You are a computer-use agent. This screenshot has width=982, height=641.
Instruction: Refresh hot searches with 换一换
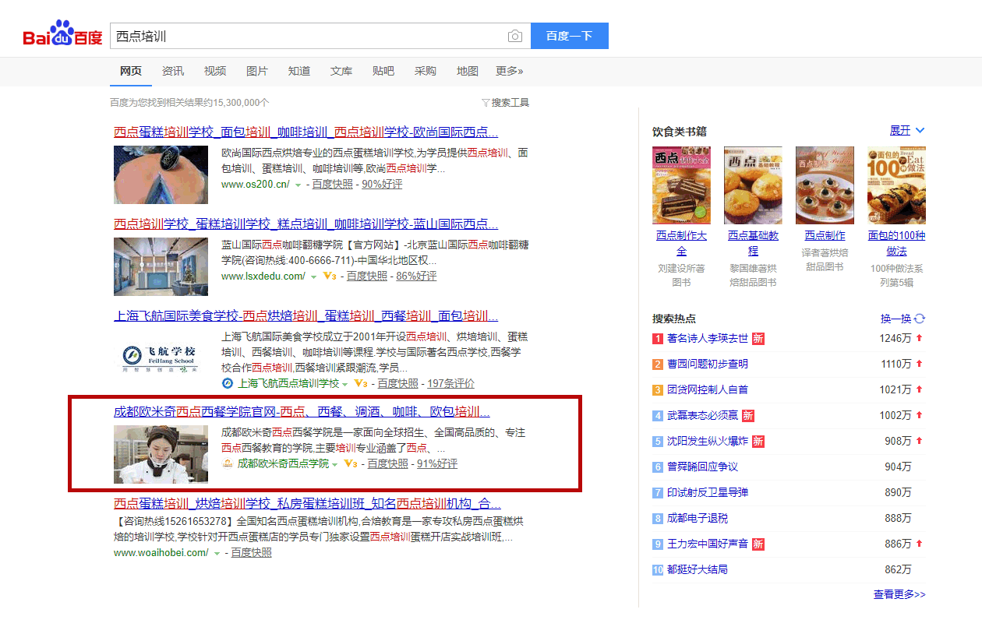click(895, 319)
